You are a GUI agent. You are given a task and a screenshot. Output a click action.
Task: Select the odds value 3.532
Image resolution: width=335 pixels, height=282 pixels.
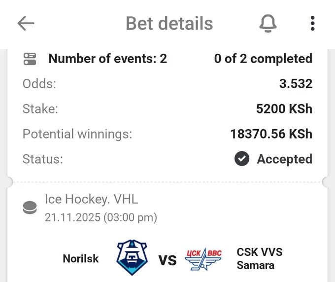click(296, 84)
